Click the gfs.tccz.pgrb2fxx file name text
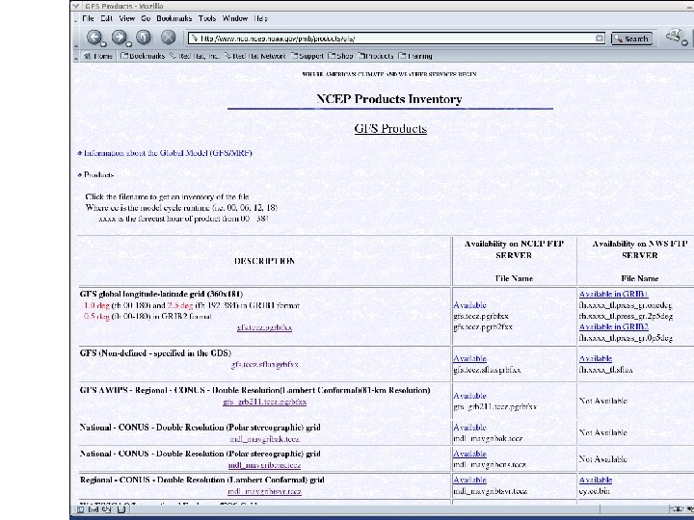694x520 pixels. point(483,326)
